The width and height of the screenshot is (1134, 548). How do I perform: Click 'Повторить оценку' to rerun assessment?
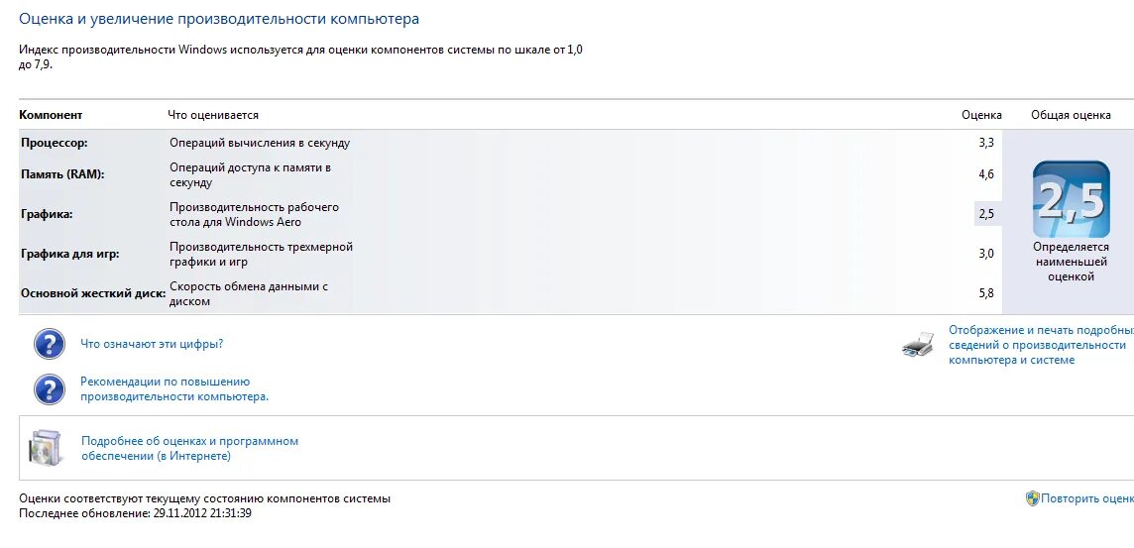click(1086, 498)
